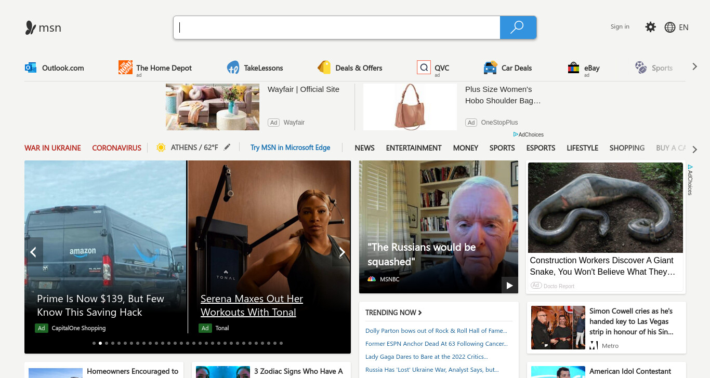The height and width of the screenshot is (378, 710).
Task: Click the Metro source logo
Action: click(594, 346)
